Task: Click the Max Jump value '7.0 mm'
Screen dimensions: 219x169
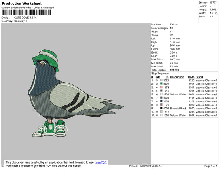Action: 174,66
